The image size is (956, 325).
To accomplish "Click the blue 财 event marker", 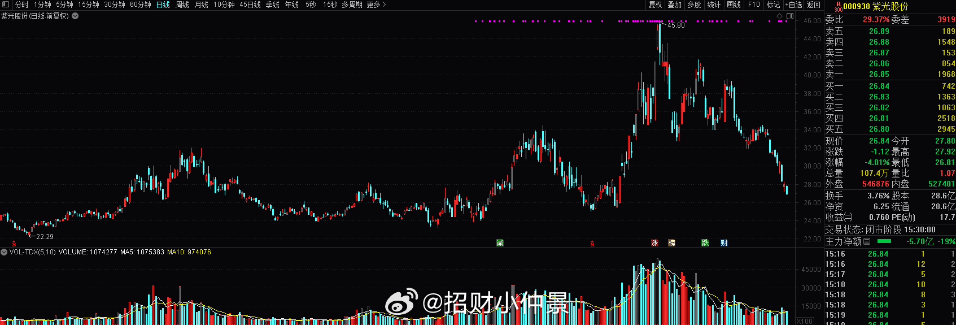I will pos(724,243).
